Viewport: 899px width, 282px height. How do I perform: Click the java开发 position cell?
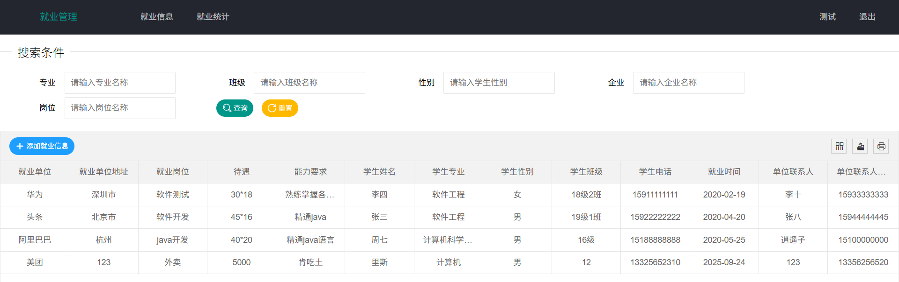click(x=173, y=240)
